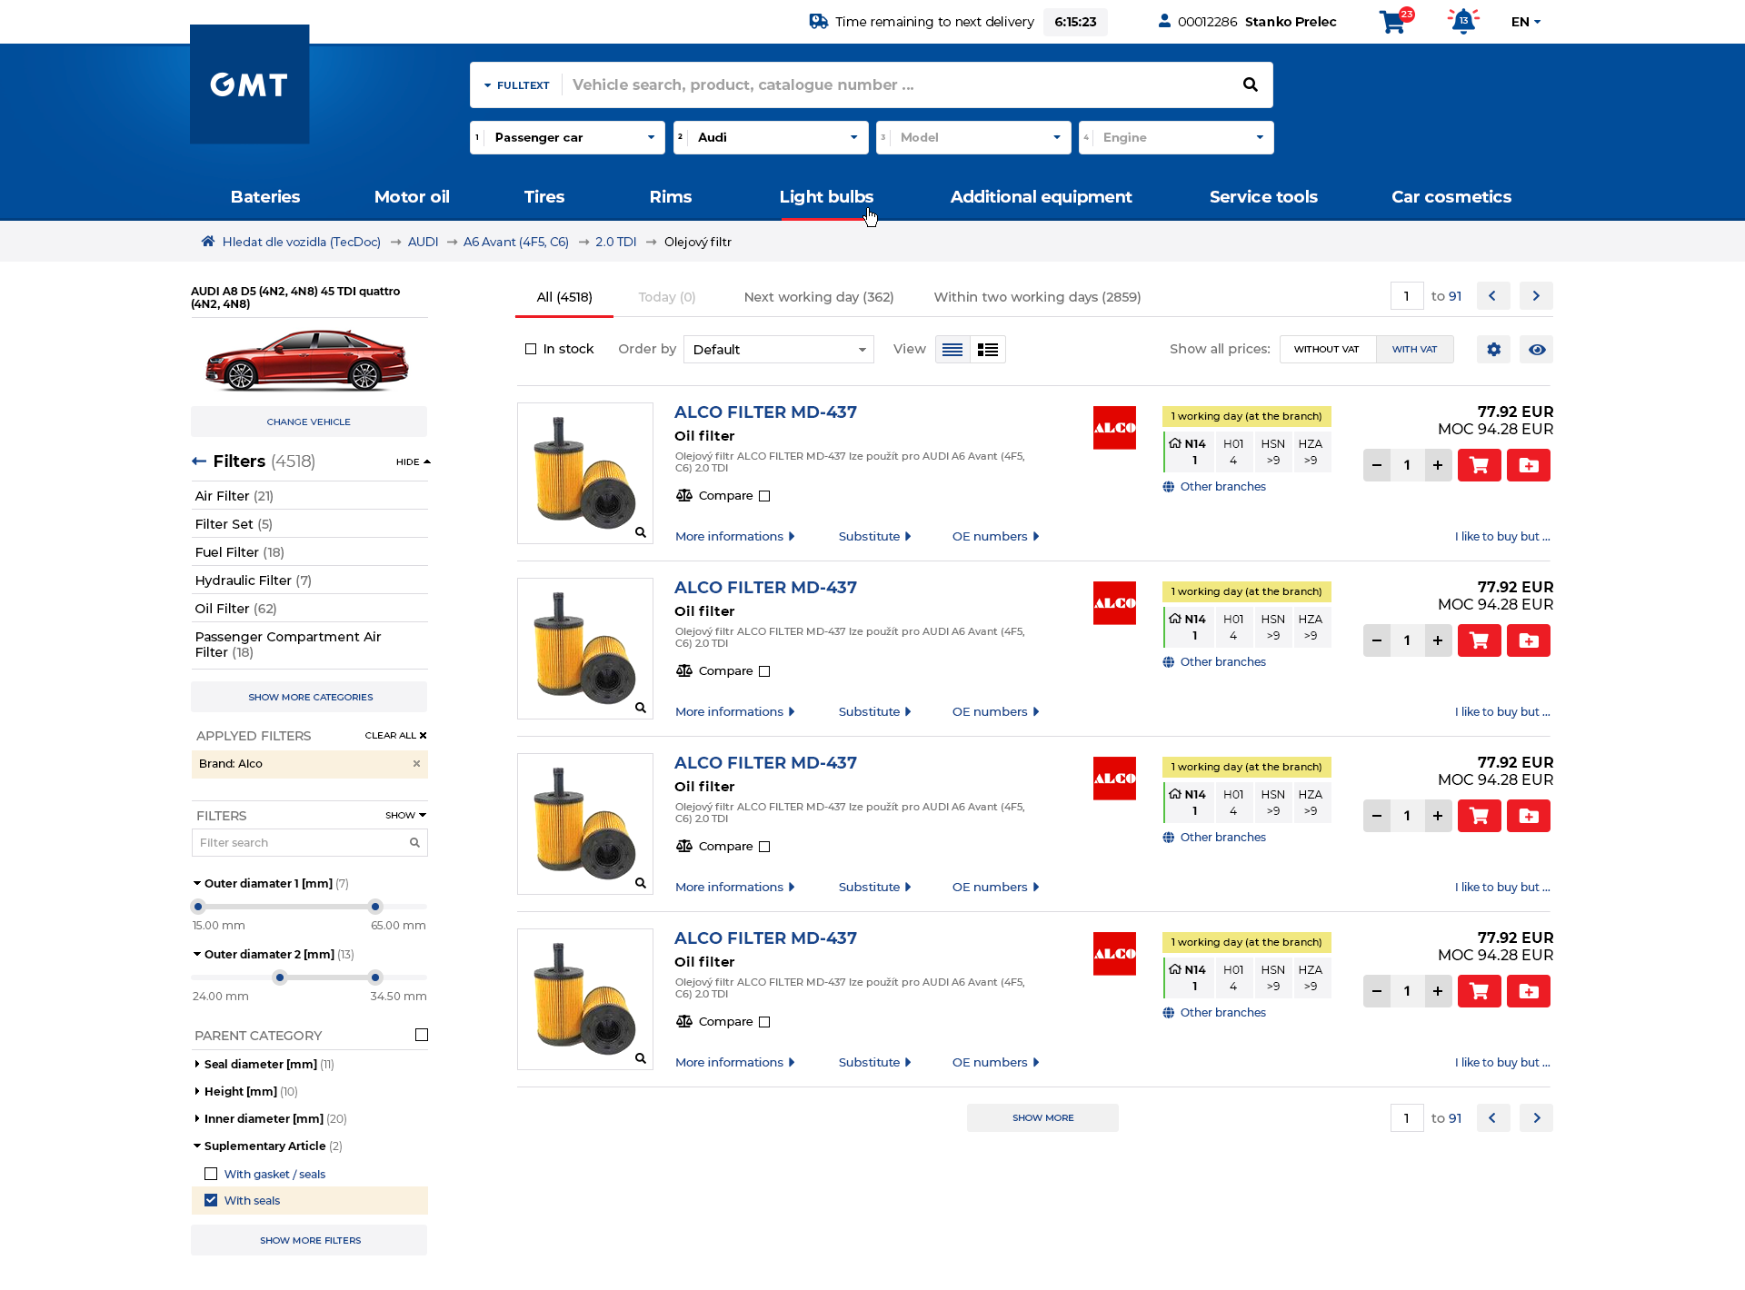Image resolution: width=1745 pixels, height=1290 pixels.
Task: Enable With gasket / seals filter
Action: (x=211, y=1174)
